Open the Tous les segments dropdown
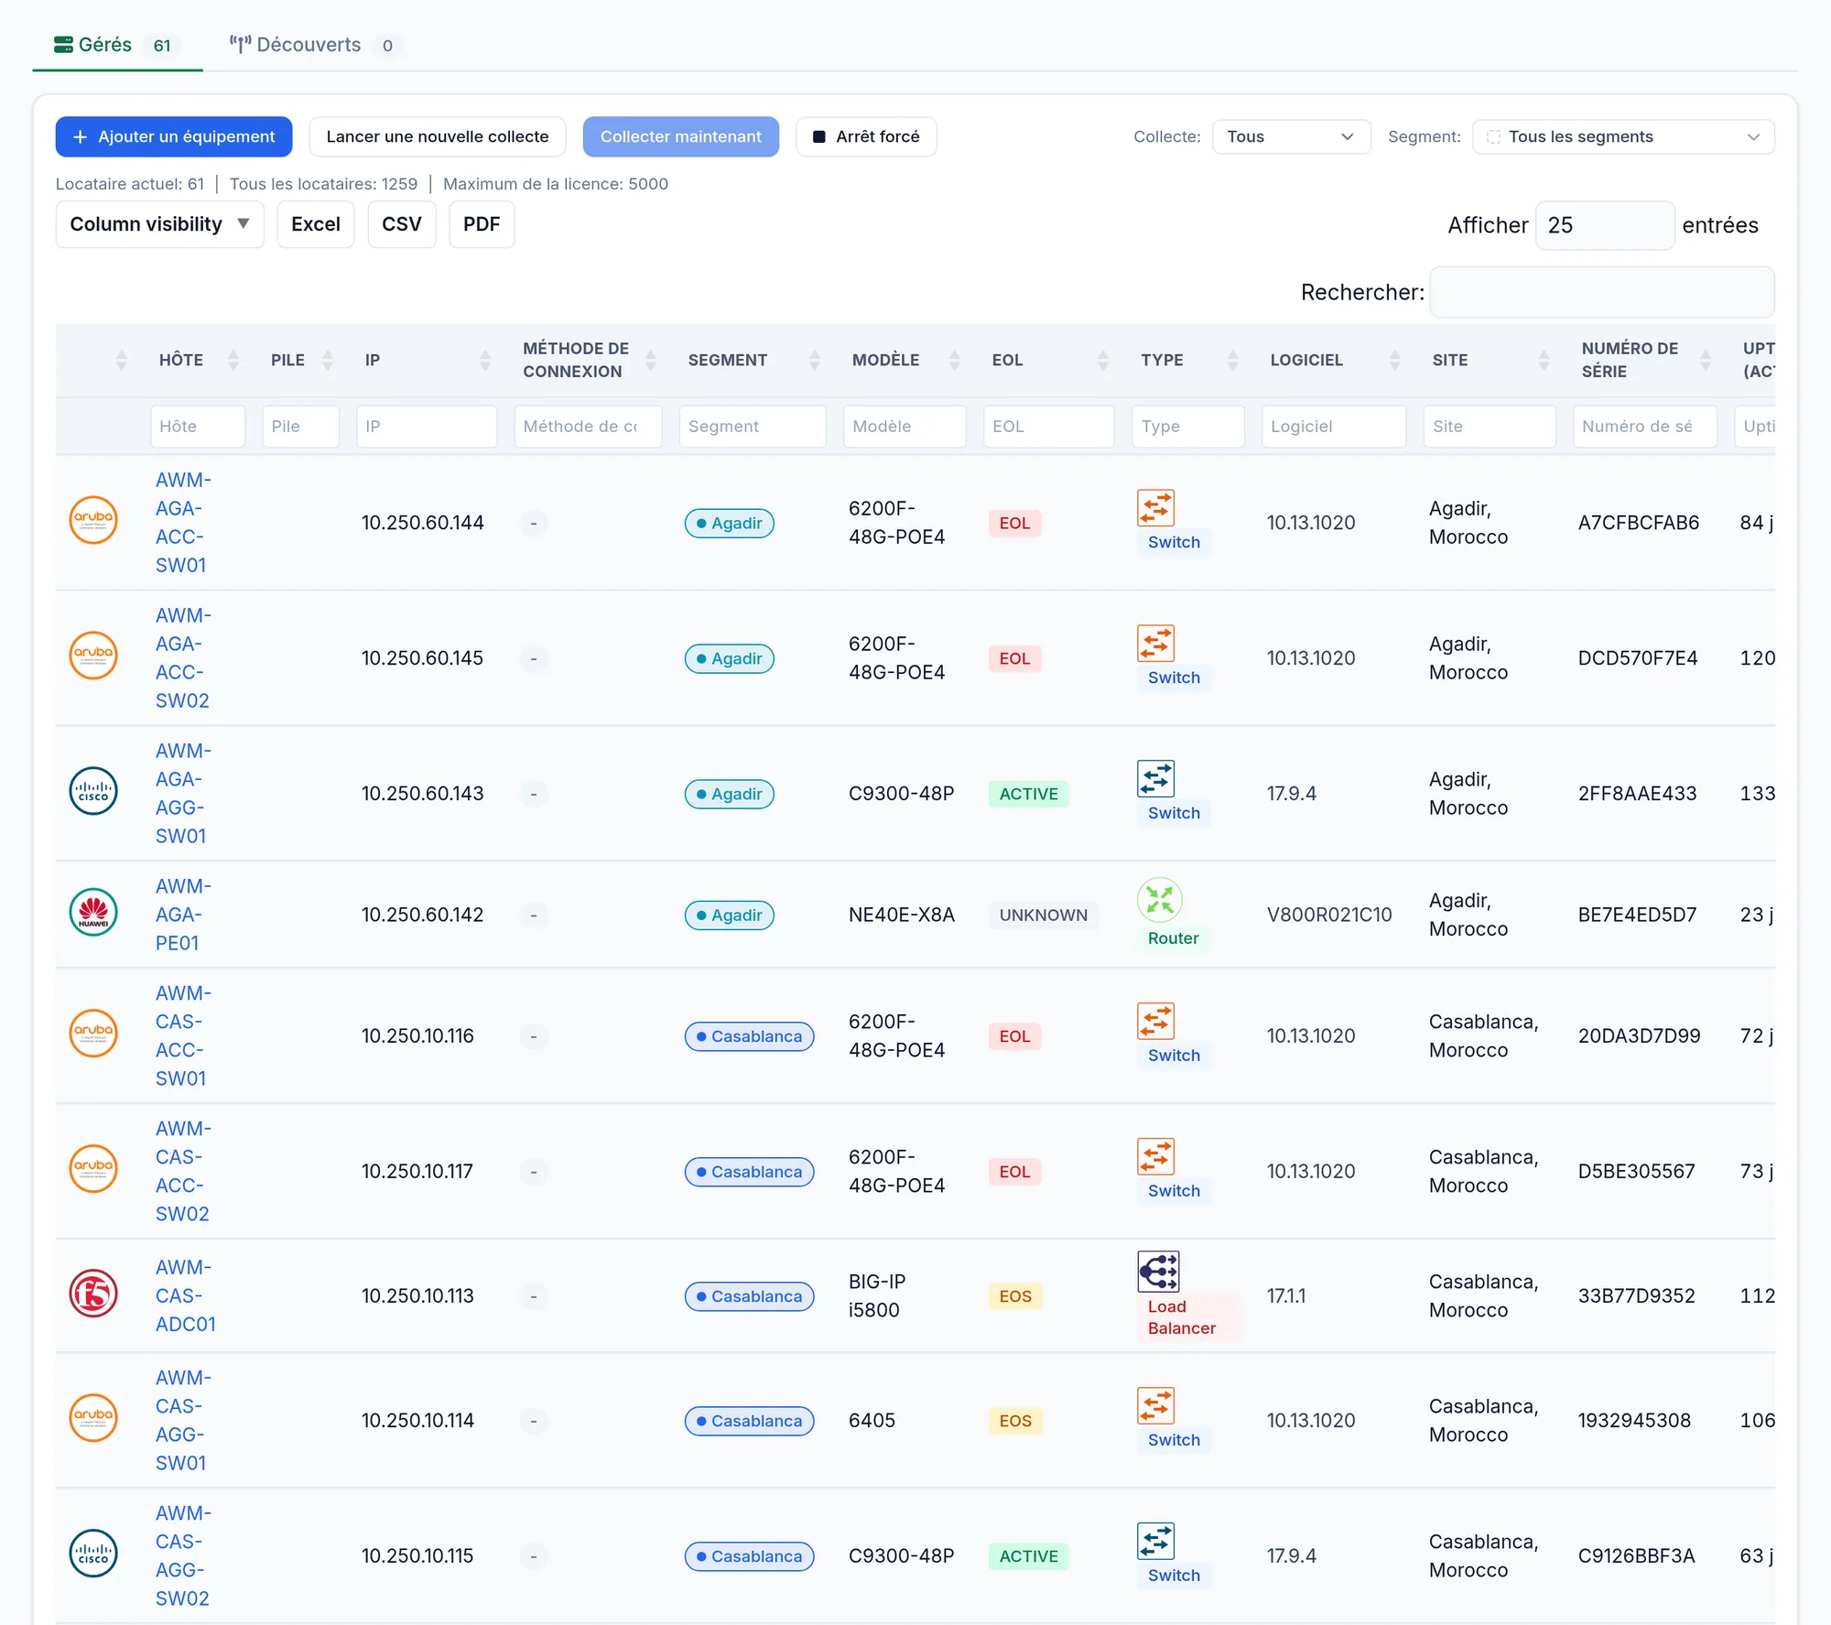The width and height of the screenshot is (1831, 1625). (x=1623, y=137)
